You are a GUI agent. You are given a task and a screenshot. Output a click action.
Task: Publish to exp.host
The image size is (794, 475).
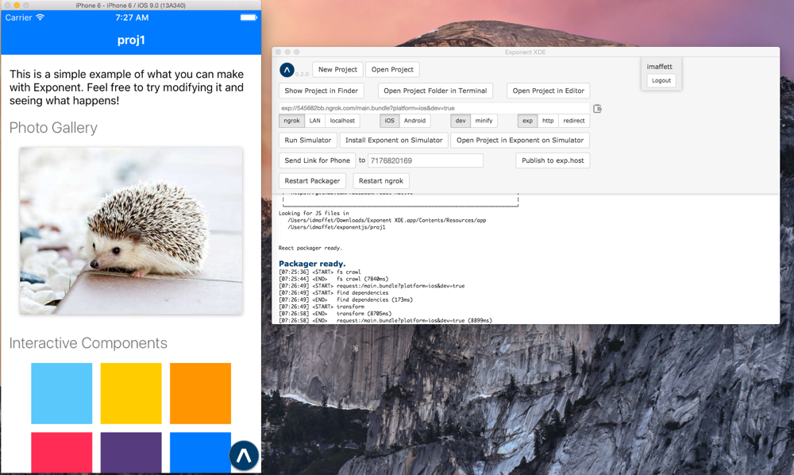point(553,160)
